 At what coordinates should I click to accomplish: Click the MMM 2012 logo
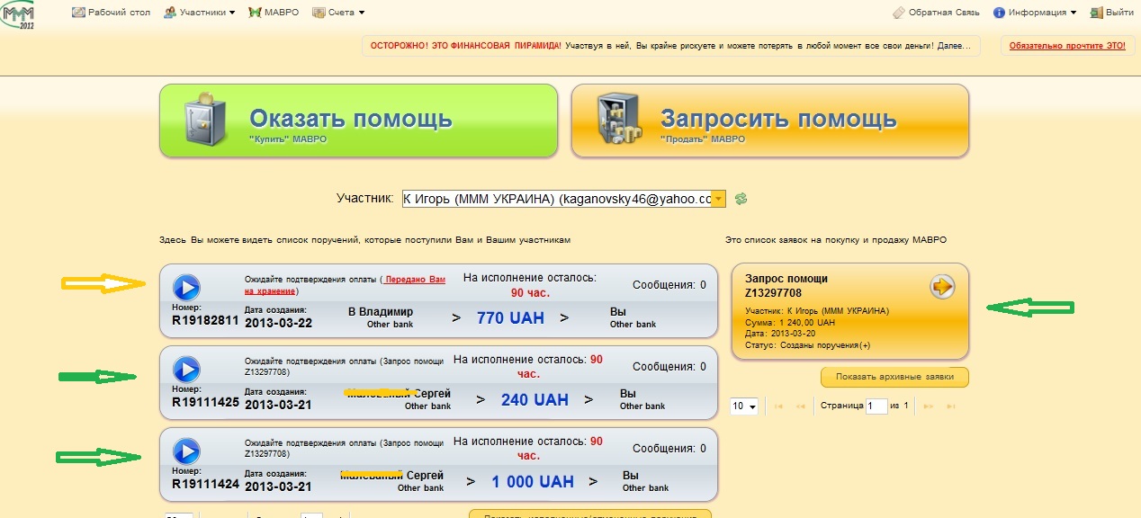(x=20, y=14)
